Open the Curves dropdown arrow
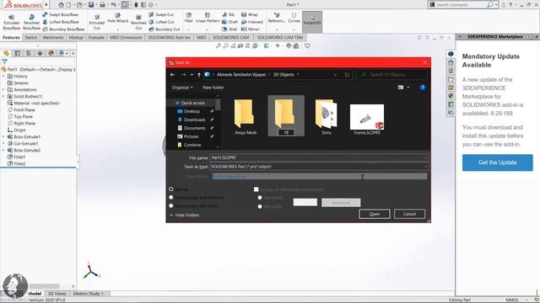Image resolution: width=540 pixels, height=303 pixels. click(x=294, y=29)
